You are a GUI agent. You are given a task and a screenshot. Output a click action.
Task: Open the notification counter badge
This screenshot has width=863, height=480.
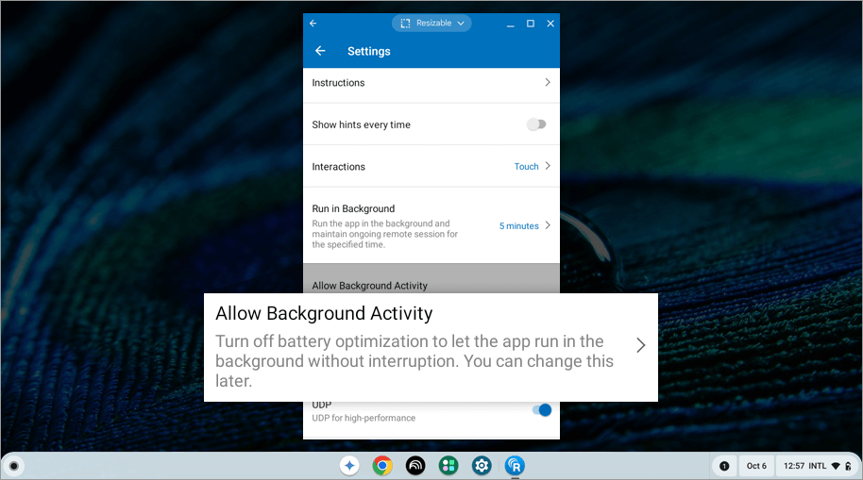[724, 466]
